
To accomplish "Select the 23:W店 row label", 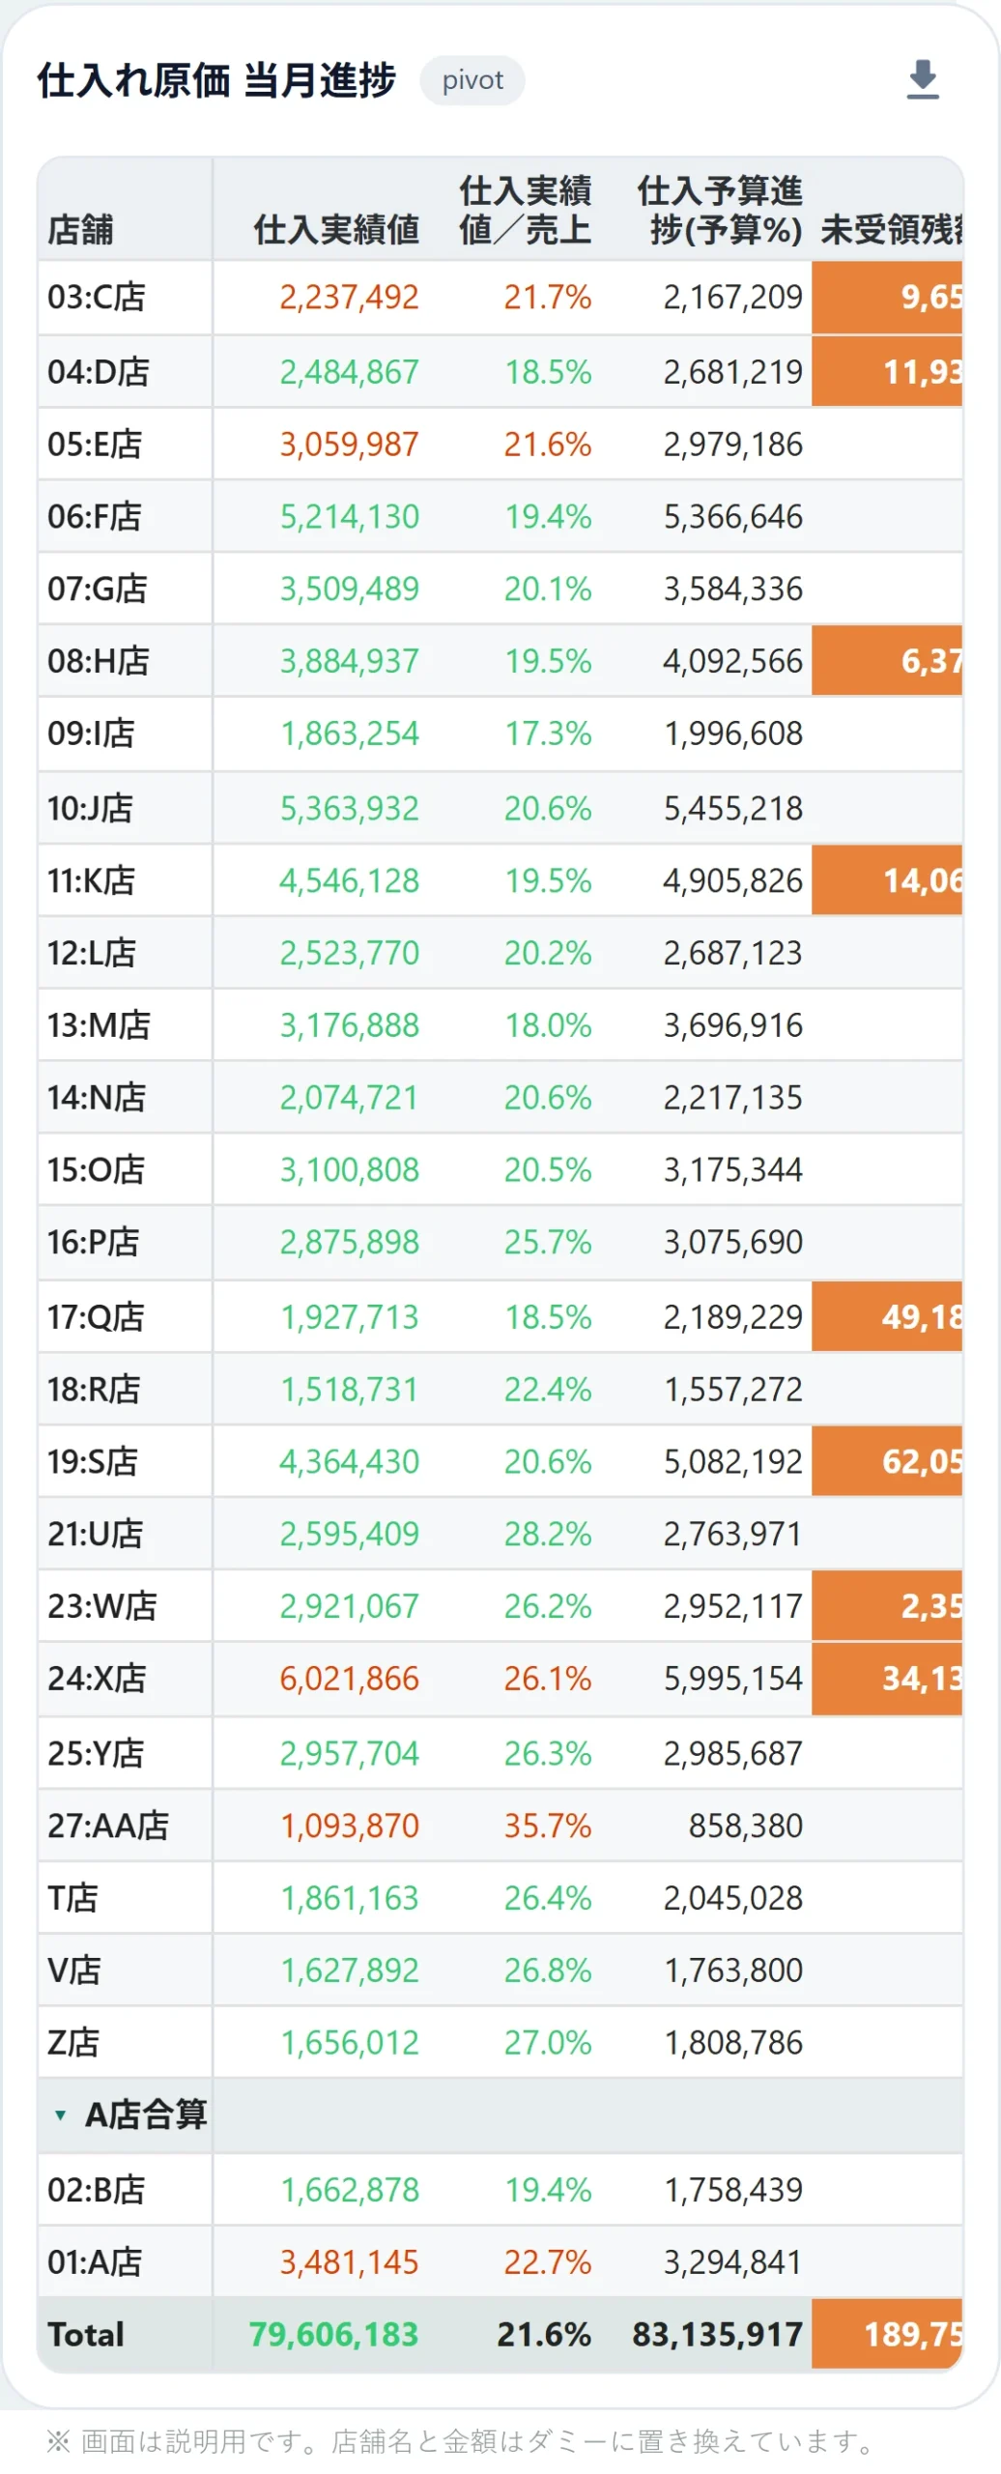I will click(102, 1605).
